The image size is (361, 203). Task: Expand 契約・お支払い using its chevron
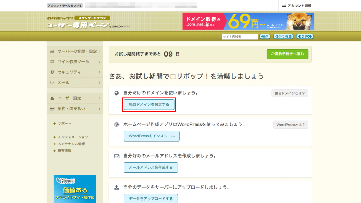point(99,109)
